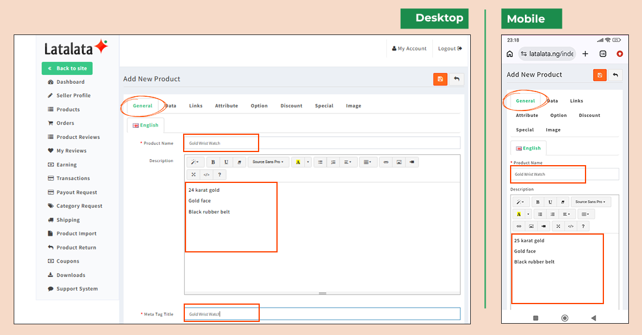
Task: Open the desktop Discount tab
Action: coord(291,106)
